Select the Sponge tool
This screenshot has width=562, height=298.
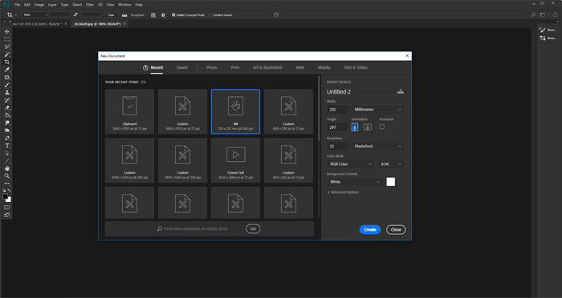[x=6, y=131]
